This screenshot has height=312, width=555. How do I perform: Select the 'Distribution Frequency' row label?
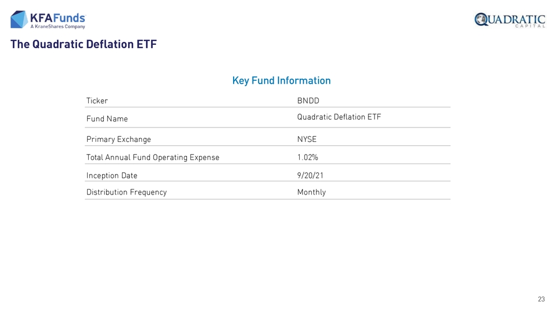[127, 192]
